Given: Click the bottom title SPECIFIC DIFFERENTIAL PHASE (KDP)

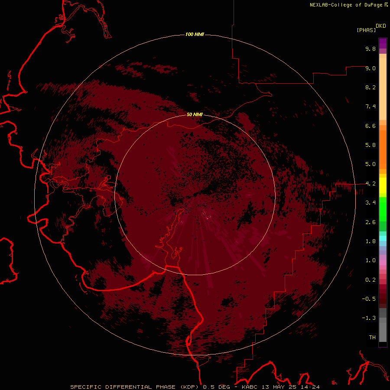Looking at the screenshot, I should coord(134,387).
